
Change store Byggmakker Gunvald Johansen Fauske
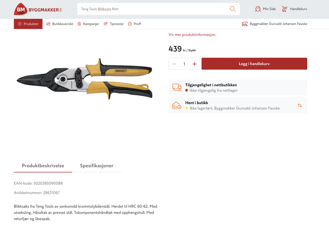(x=275, y=24)
